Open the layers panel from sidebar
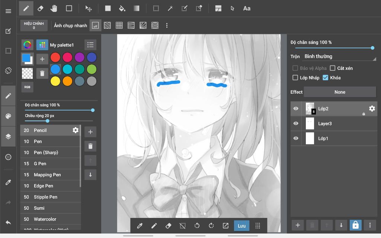Image resolution: width=381 pixels, height=238 pixels. (8, 136)
